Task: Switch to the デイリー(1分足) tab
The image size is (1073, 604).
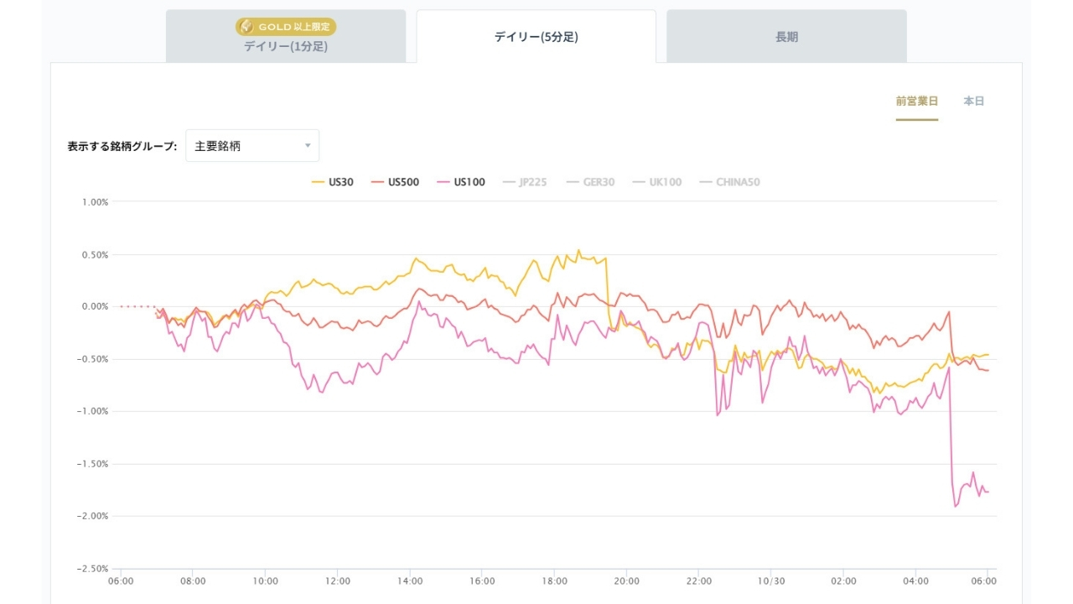Action: coord(286,36)
